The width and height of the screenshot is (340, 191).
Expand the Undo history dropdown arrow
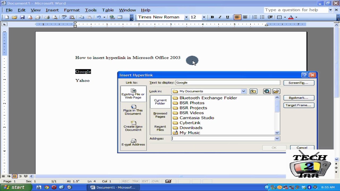click(x=104, y=17)
